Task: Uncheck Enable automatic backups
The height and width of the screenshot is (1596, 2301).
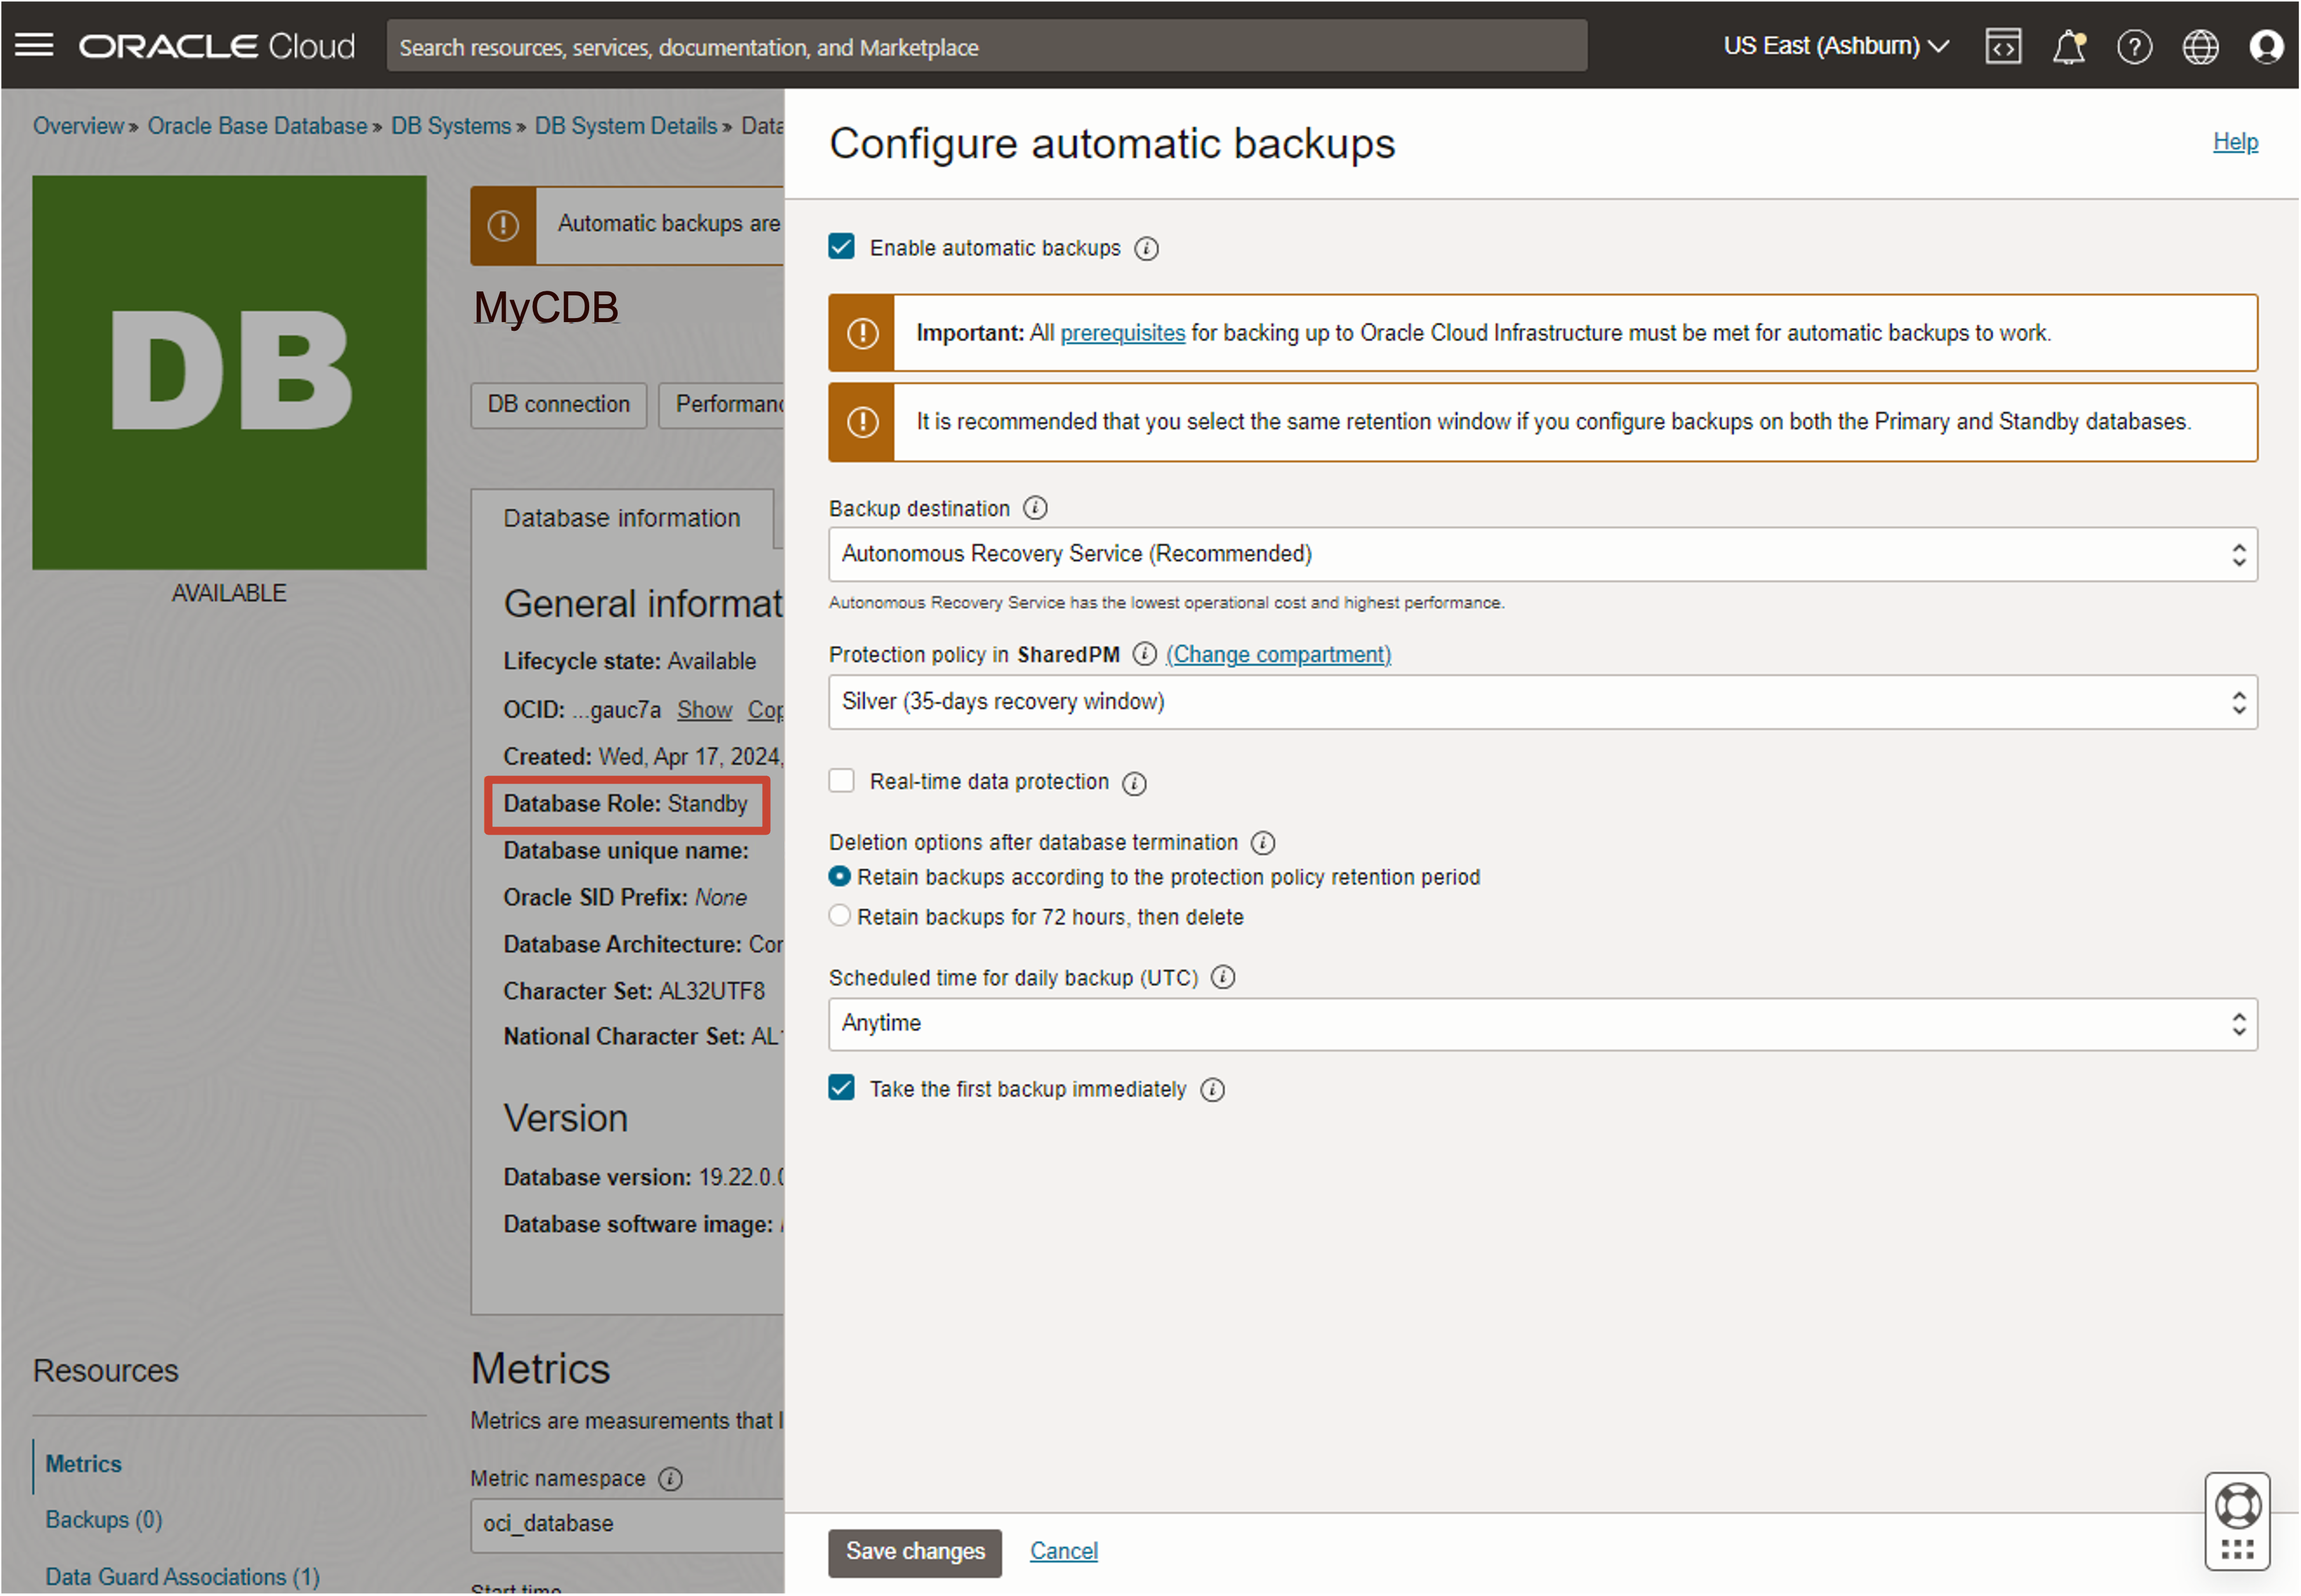Action: click(x=842, y=247)
